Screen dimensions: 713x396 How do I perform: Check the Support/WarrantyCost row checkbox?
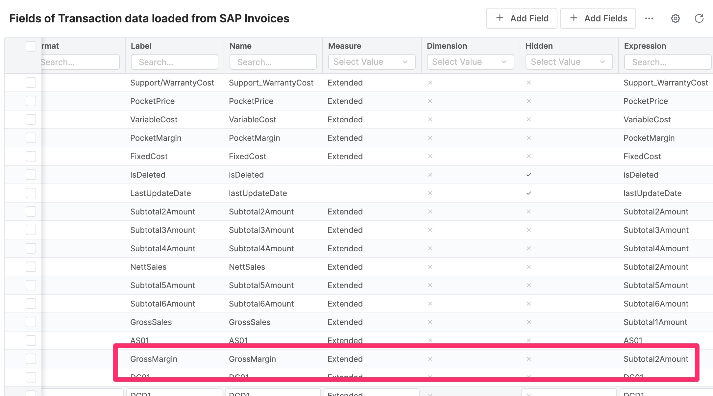(31, 83)
